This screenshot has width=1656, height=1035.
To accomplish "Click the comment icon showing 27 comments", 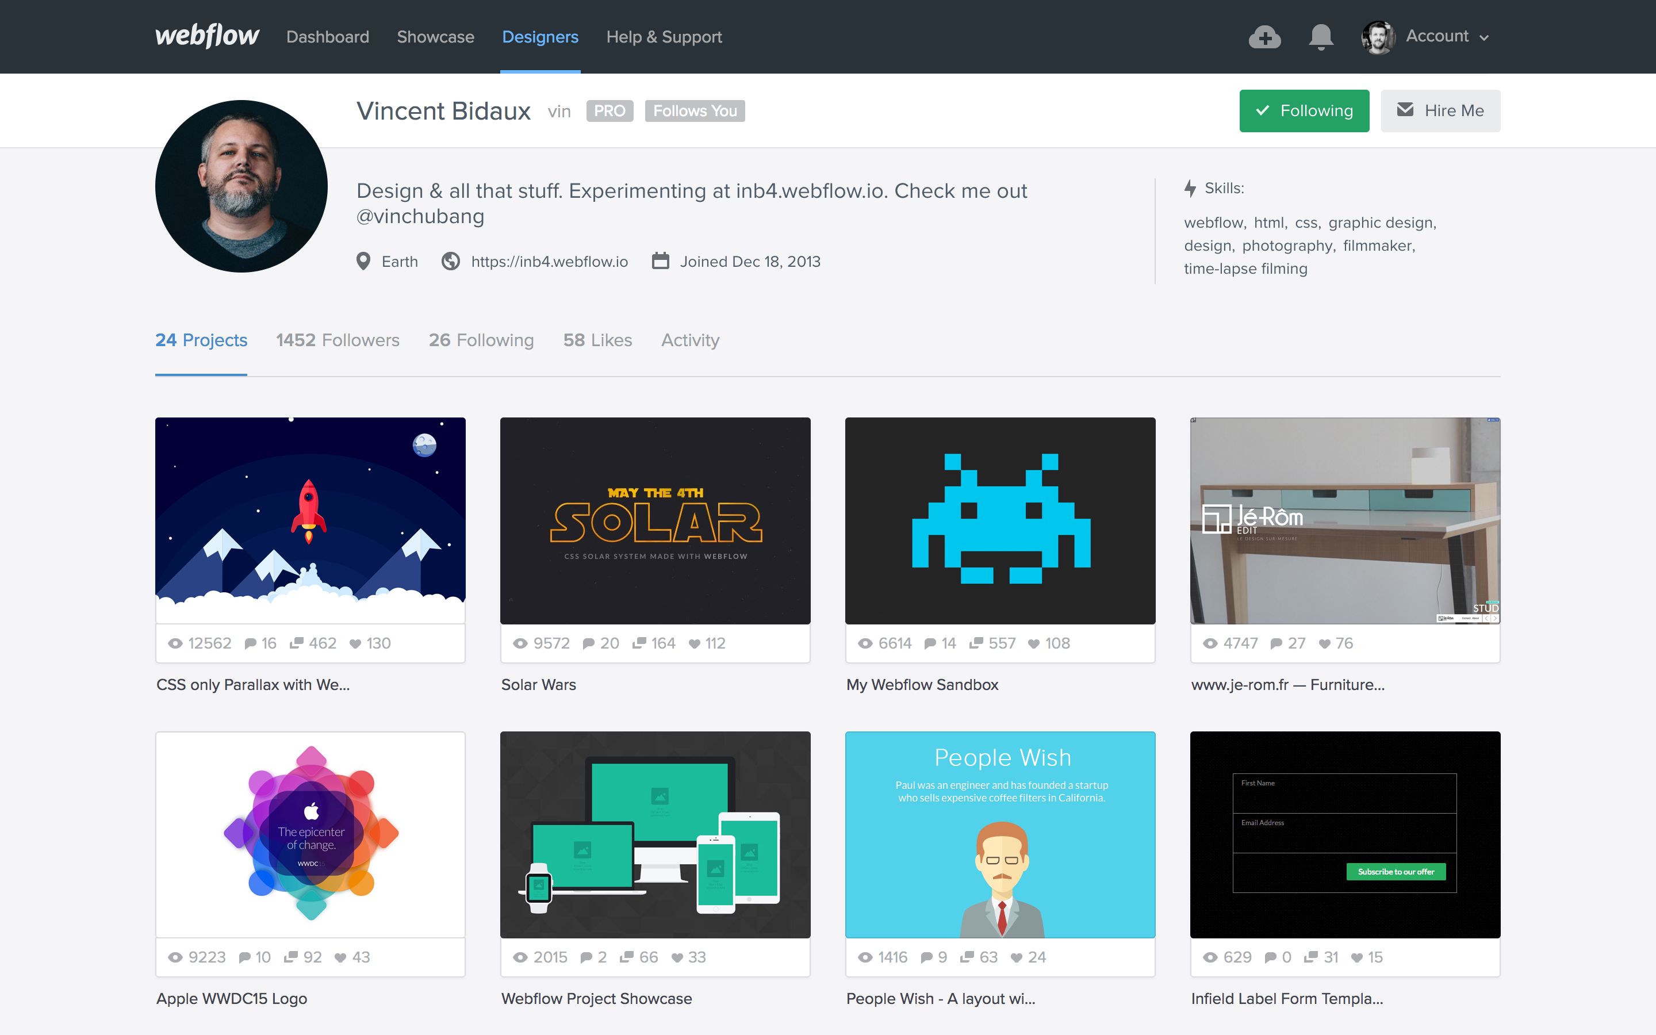I will (x=1276, y=643).
